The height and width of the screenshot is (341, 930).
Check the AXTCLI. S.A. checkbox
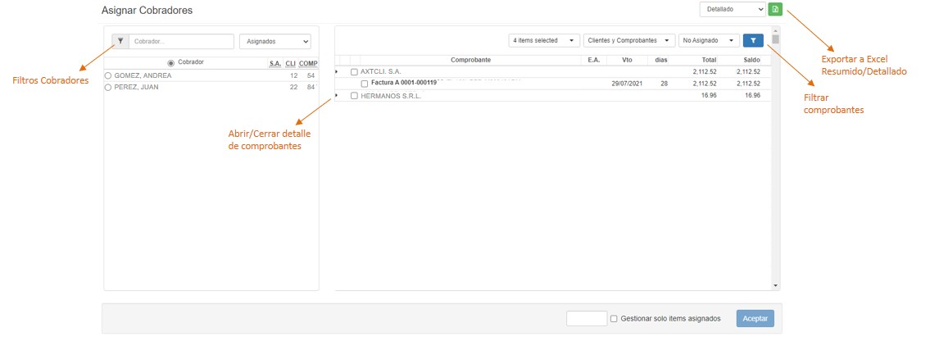tap(354, 72)
